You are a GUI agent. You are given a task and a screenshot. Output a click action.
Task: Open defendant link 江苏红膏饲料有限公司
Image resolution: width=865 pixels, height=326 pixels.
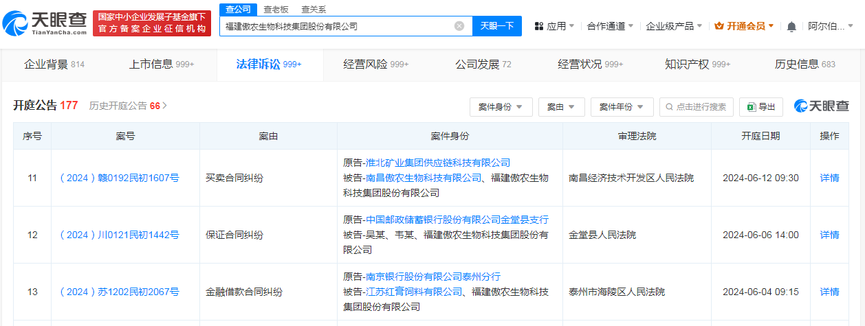[414, 292]
